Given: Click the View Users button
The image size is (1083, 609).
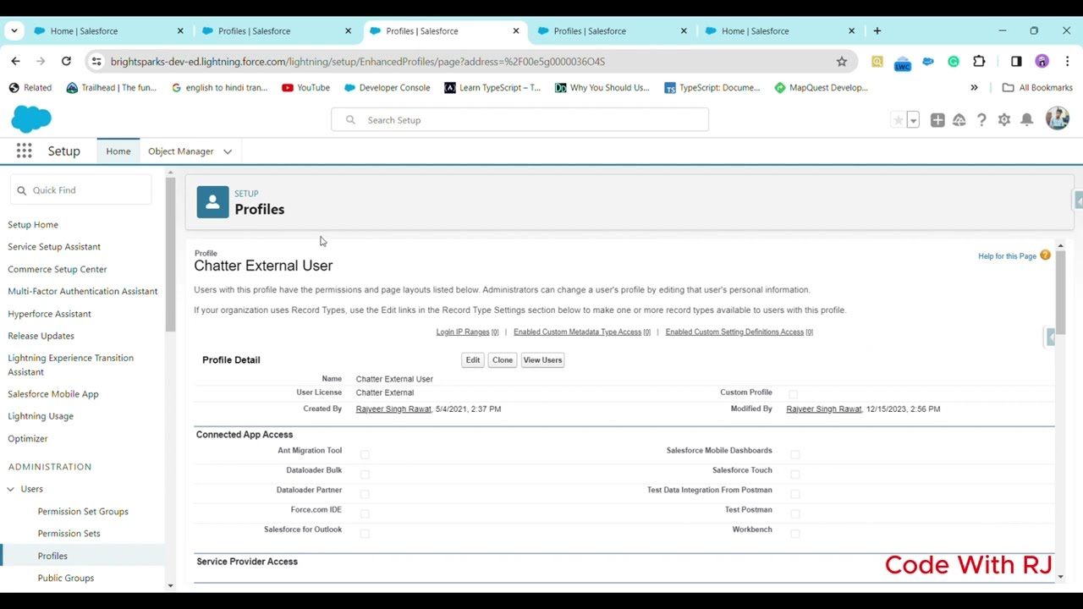Looking at the screenshot, I should 542,359.
